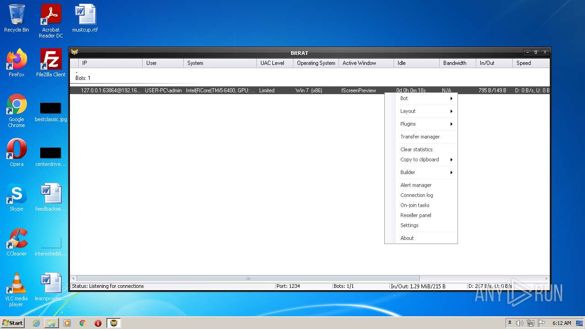
Task: Open Action Center flag tray icon
Action: pos(542,323)
